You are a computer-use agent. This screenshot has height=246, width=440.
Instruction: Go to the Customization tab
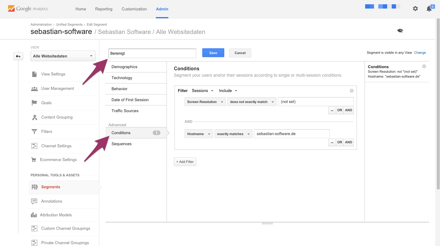point(134,9)
